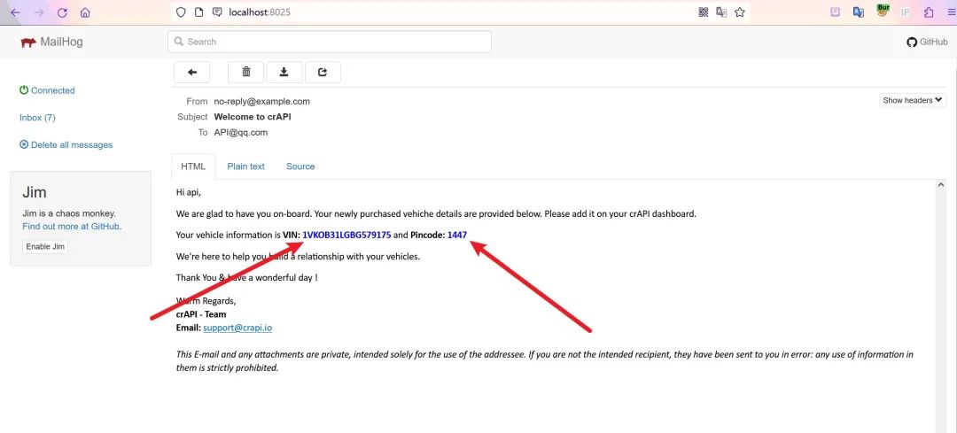Click the support@crapi.io email link
Image resolution: width=957 pixels, height=433 pixels.
point(237,328)
